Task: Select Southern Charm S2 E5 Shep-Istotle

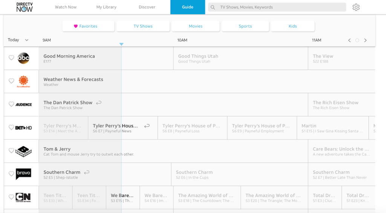Action: (x=105, y=174)
